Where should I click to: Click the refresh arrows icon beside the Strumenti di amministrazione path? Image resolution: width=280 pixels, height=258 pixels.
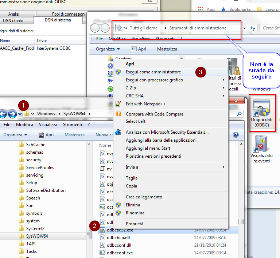click(x=253, y=28)
